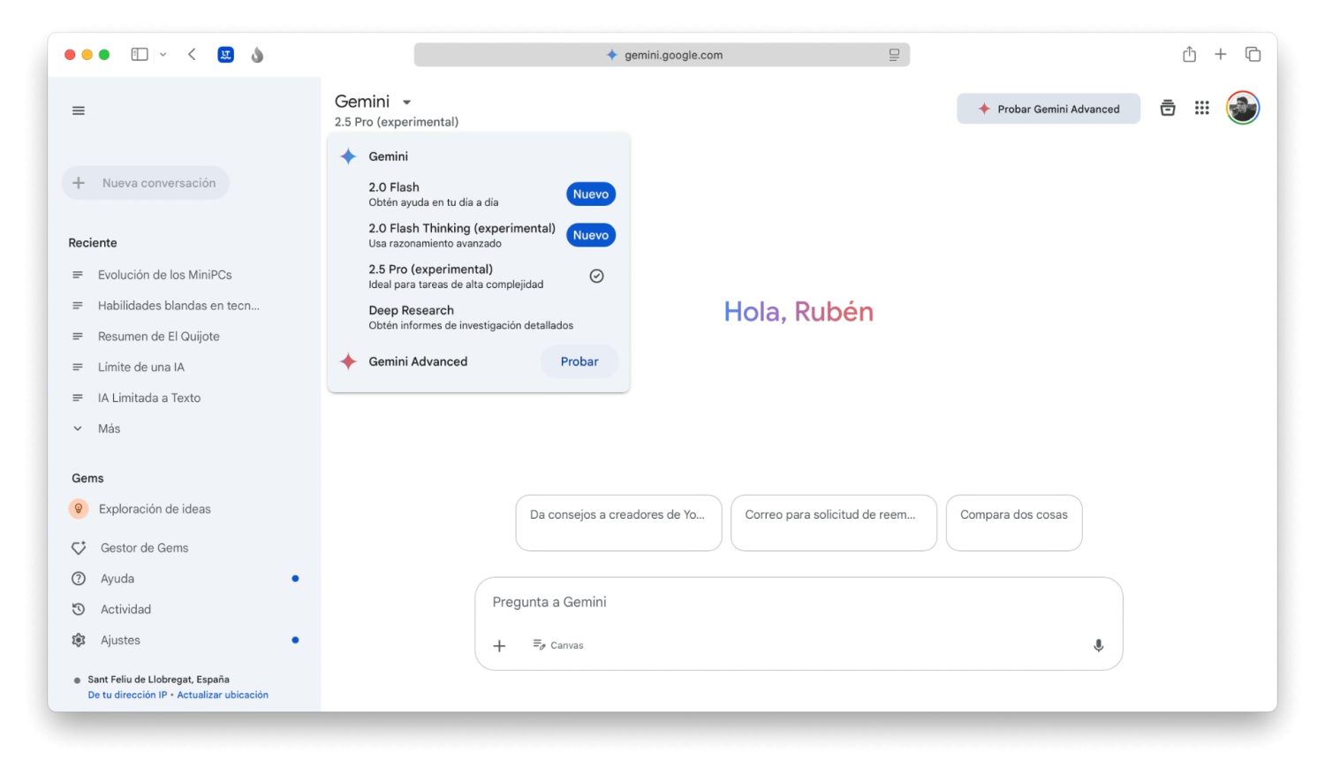Viewport: 1325px width, 775px height.
Task: Click the check mark beside 2.5 Pro
Action: point(597,276)
